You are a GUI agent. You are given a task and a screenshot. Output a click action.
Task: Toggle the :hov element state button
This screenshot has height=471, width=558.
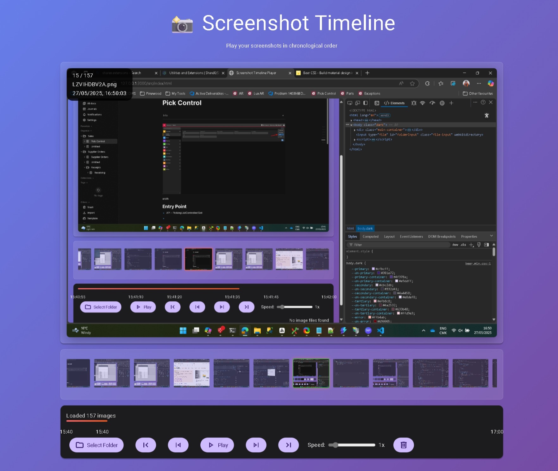(x=455, y=245)
